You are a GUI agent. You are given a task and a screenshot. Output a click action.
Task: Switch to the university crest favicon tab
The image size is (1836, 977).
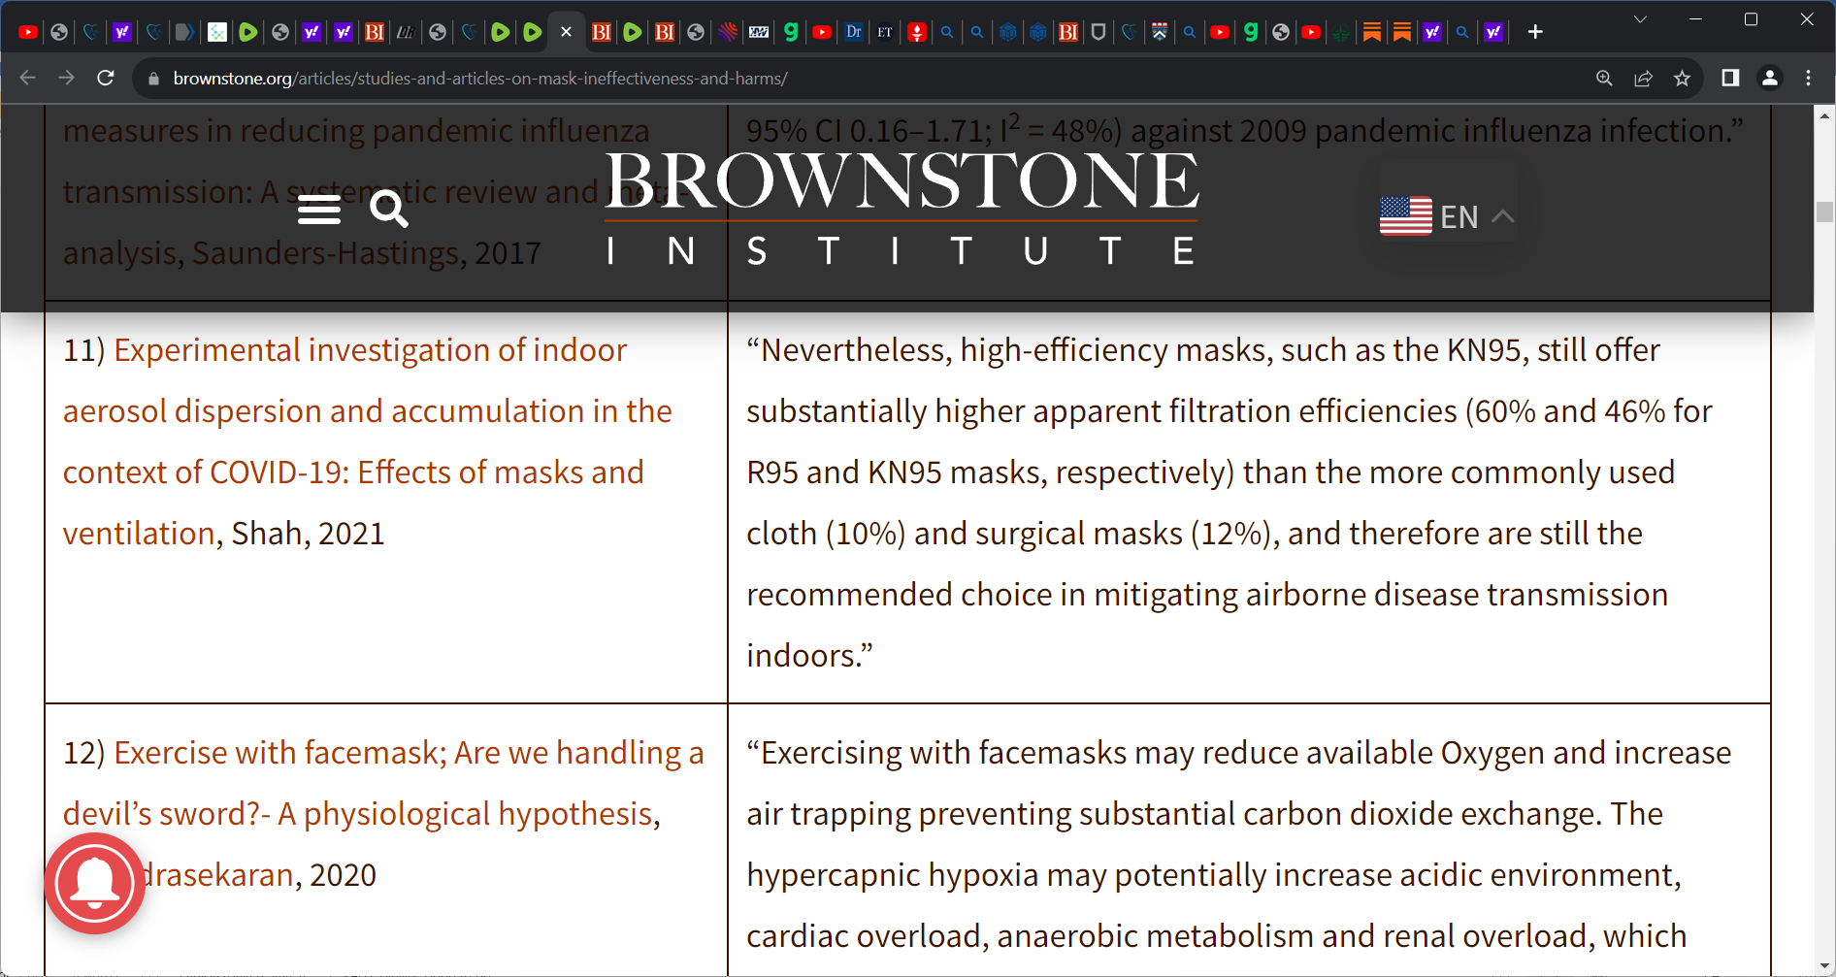click(1160, 32)
